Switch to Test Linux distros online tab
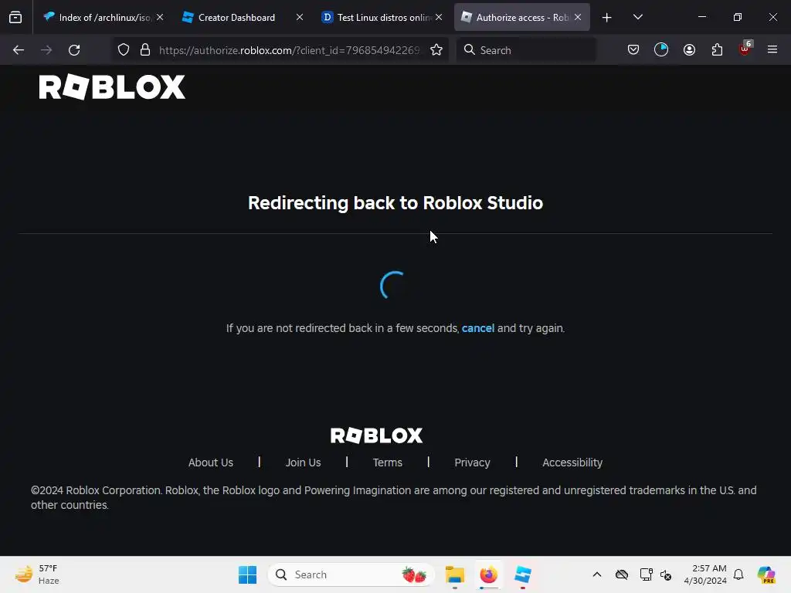 click(382, 17)
